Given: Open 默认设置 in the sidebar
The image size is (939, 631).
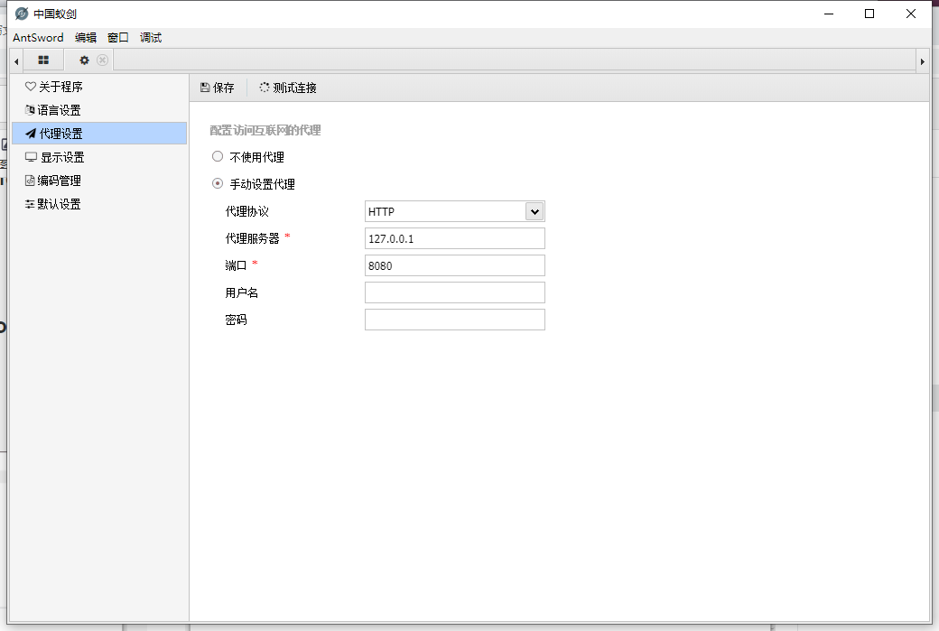Looking at the screenshot, I should pos(99,204).
